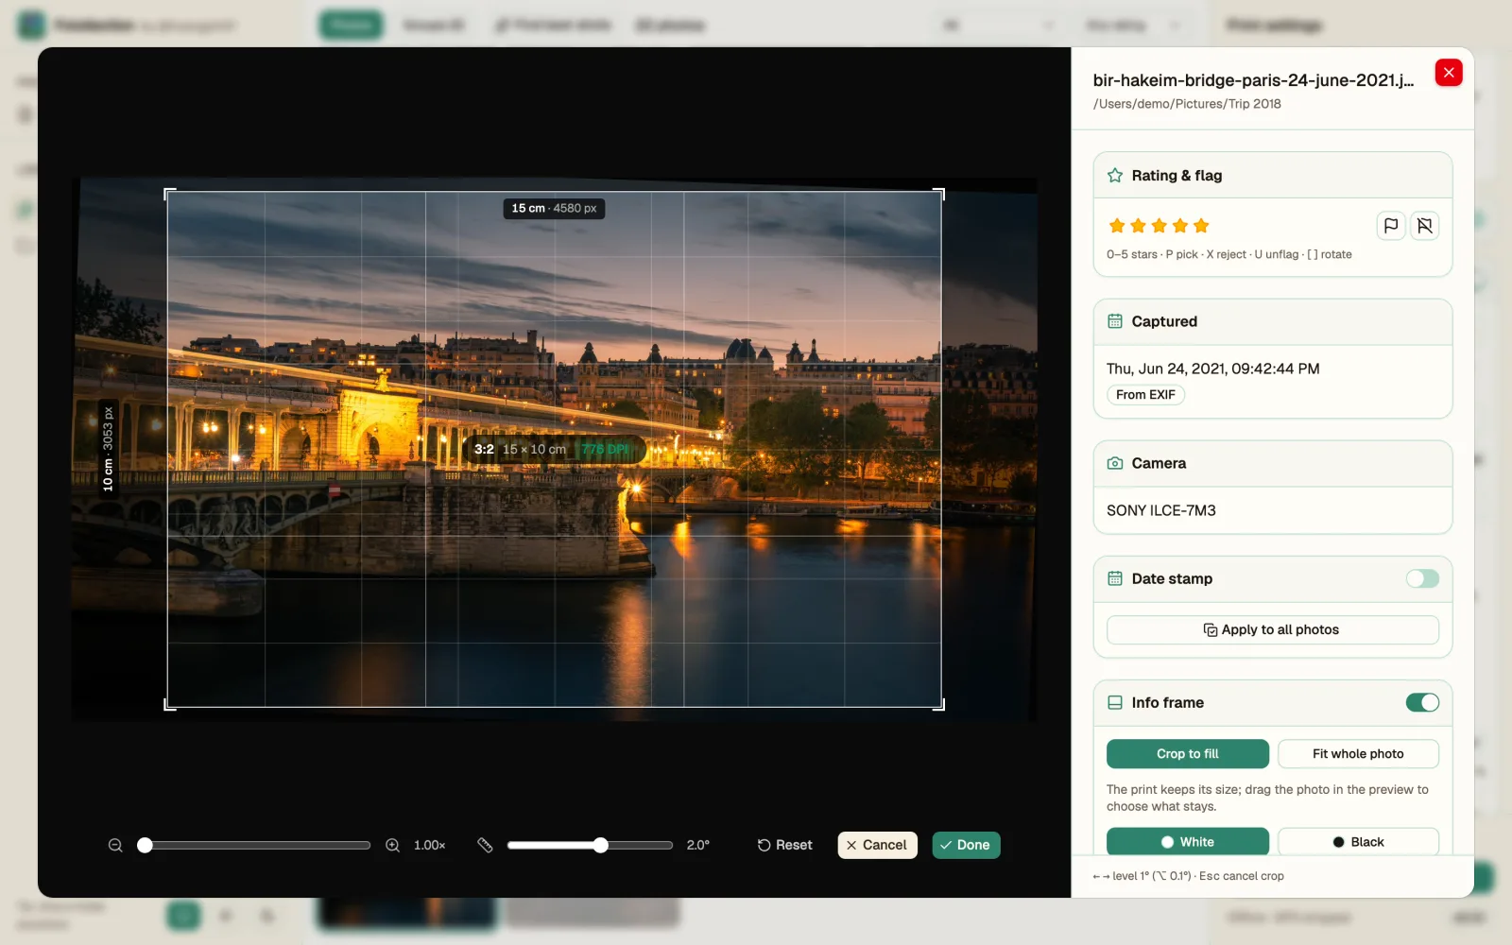The width and height of the screenshot is (1512, 945).
Task: Click the straighten ruler icon
Action: tap(485, 845)
